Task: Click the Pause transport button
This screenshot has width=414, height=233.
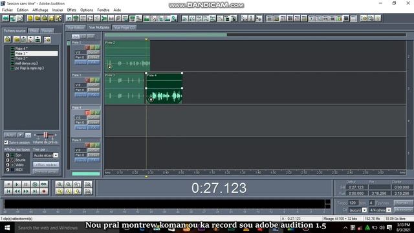Action: click(x=26, y=184)
